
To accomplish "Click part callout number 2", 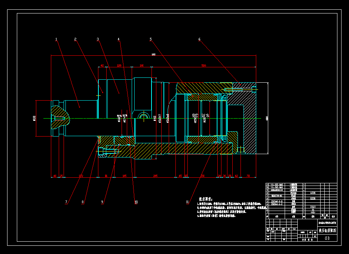I will click(75, 39).
